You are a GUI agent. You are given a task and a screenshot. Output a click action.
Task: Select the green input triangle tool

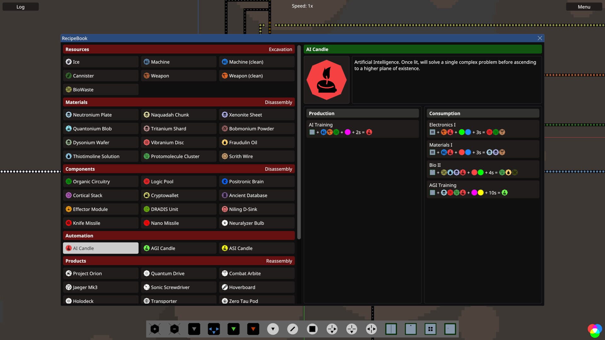tap(233, 329)
